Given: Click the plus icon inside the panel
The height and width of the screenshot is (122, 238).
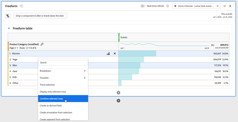Looking at the screenshot, I should 118,93.
